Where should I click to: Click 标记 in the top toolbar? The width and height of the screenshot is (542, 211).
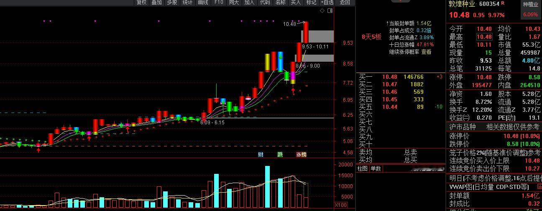click(x=311, y=3)
